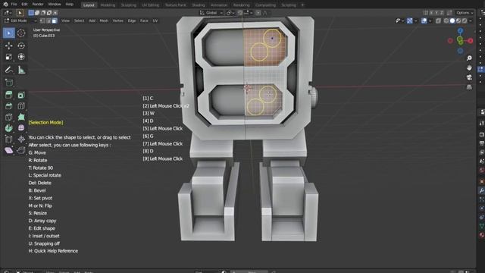The image size is (485, 273).
Task: Select the Select Box tool
Action: 8,33
